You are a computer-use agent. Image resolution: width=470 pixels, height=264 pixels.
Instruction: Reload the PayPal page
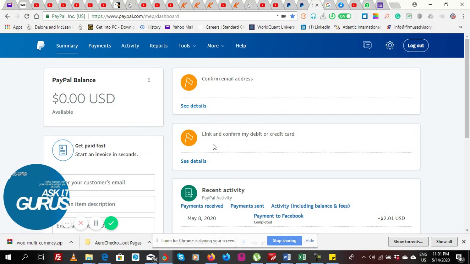[x=26, y=16]
